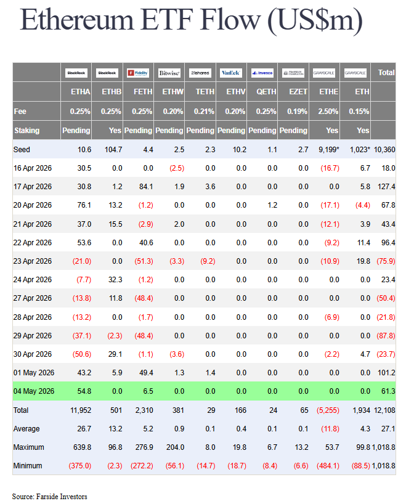This screenshot has width=406, height=501.
Task: Click the 16 Apr 2026 date
Action: 32,168
